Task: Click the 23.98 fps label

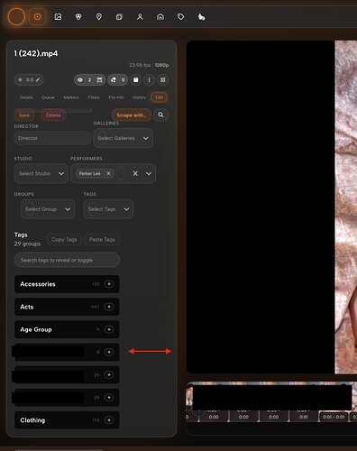Action: coord(140,65)
